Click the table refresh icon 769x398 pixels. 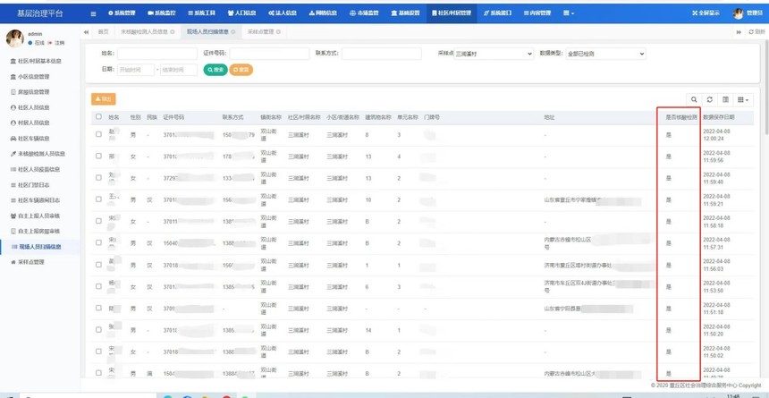[x=710, y=99]
